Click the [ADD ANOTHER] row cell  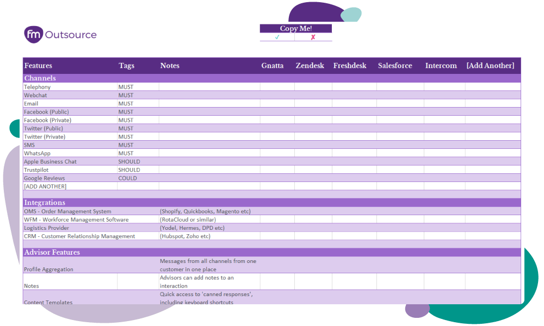tap(70, 187)
